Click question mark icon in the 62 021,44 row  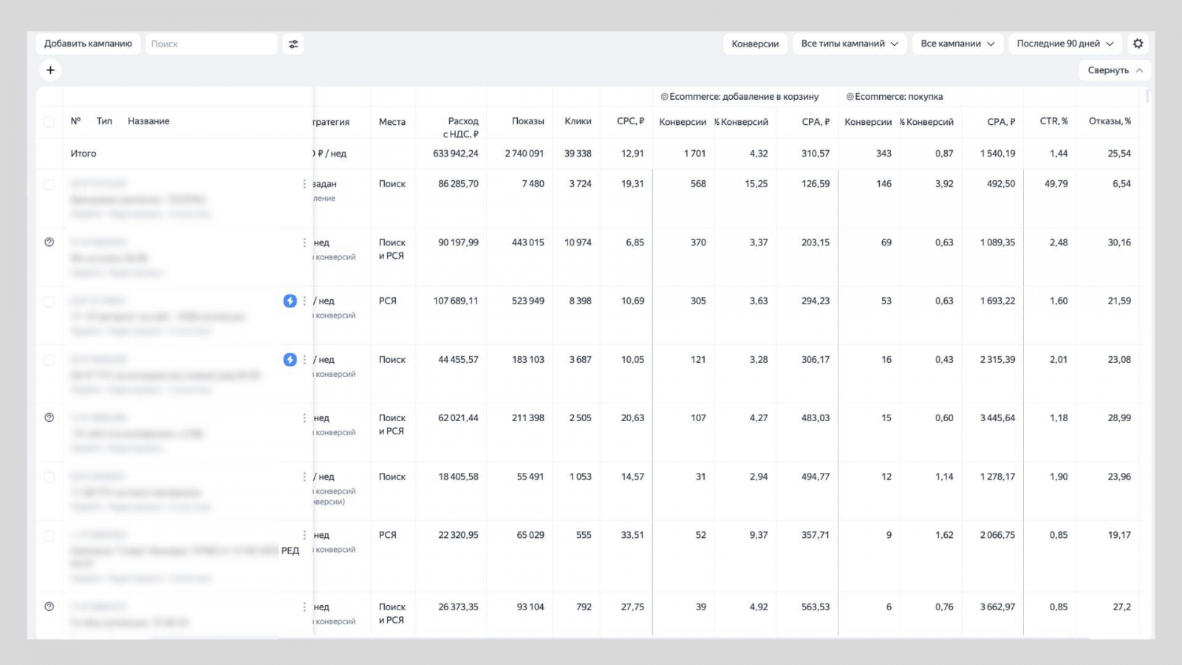click(x=49, y=417)
